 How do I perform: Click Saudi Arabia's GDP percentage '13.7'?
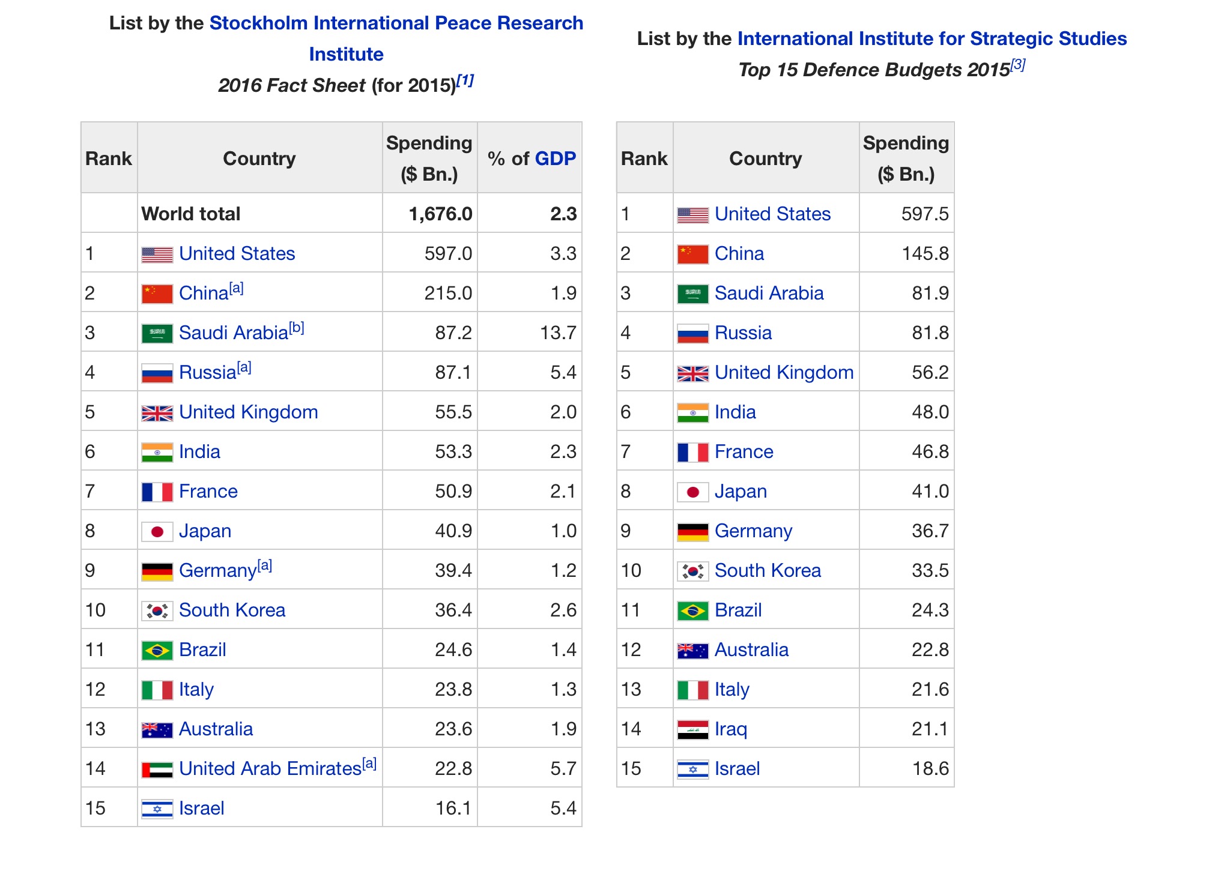(x=559, y=333)
